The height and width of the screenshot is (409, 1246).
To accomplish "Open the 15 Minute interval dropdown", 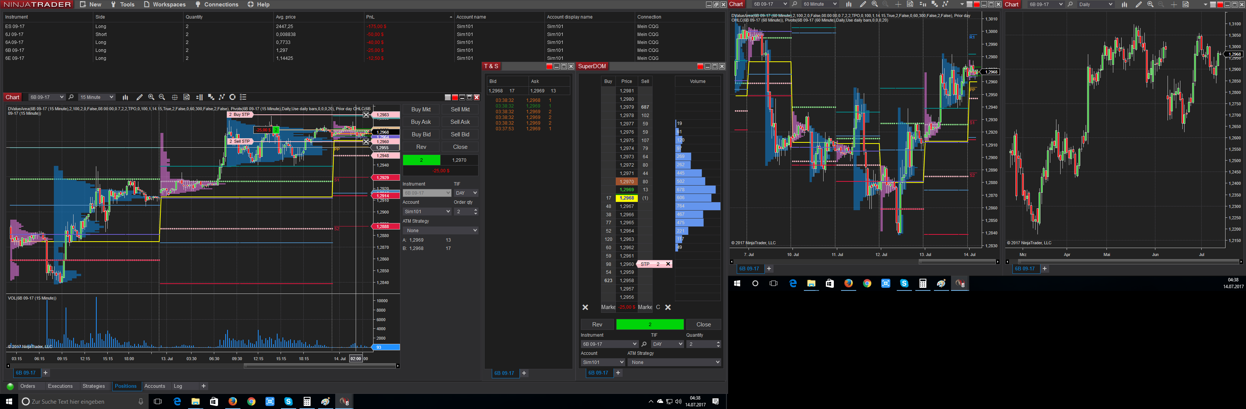I will tap(97, 97).
